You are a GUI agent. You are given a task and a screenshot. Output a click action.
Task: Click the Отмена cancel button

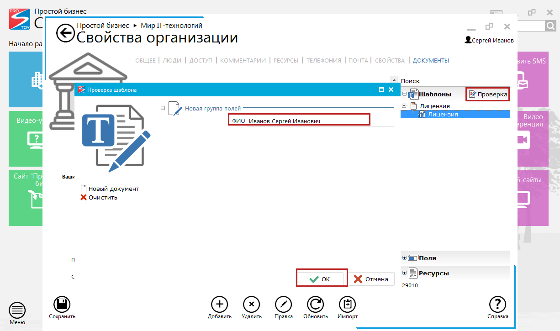[x=371, y=279]
